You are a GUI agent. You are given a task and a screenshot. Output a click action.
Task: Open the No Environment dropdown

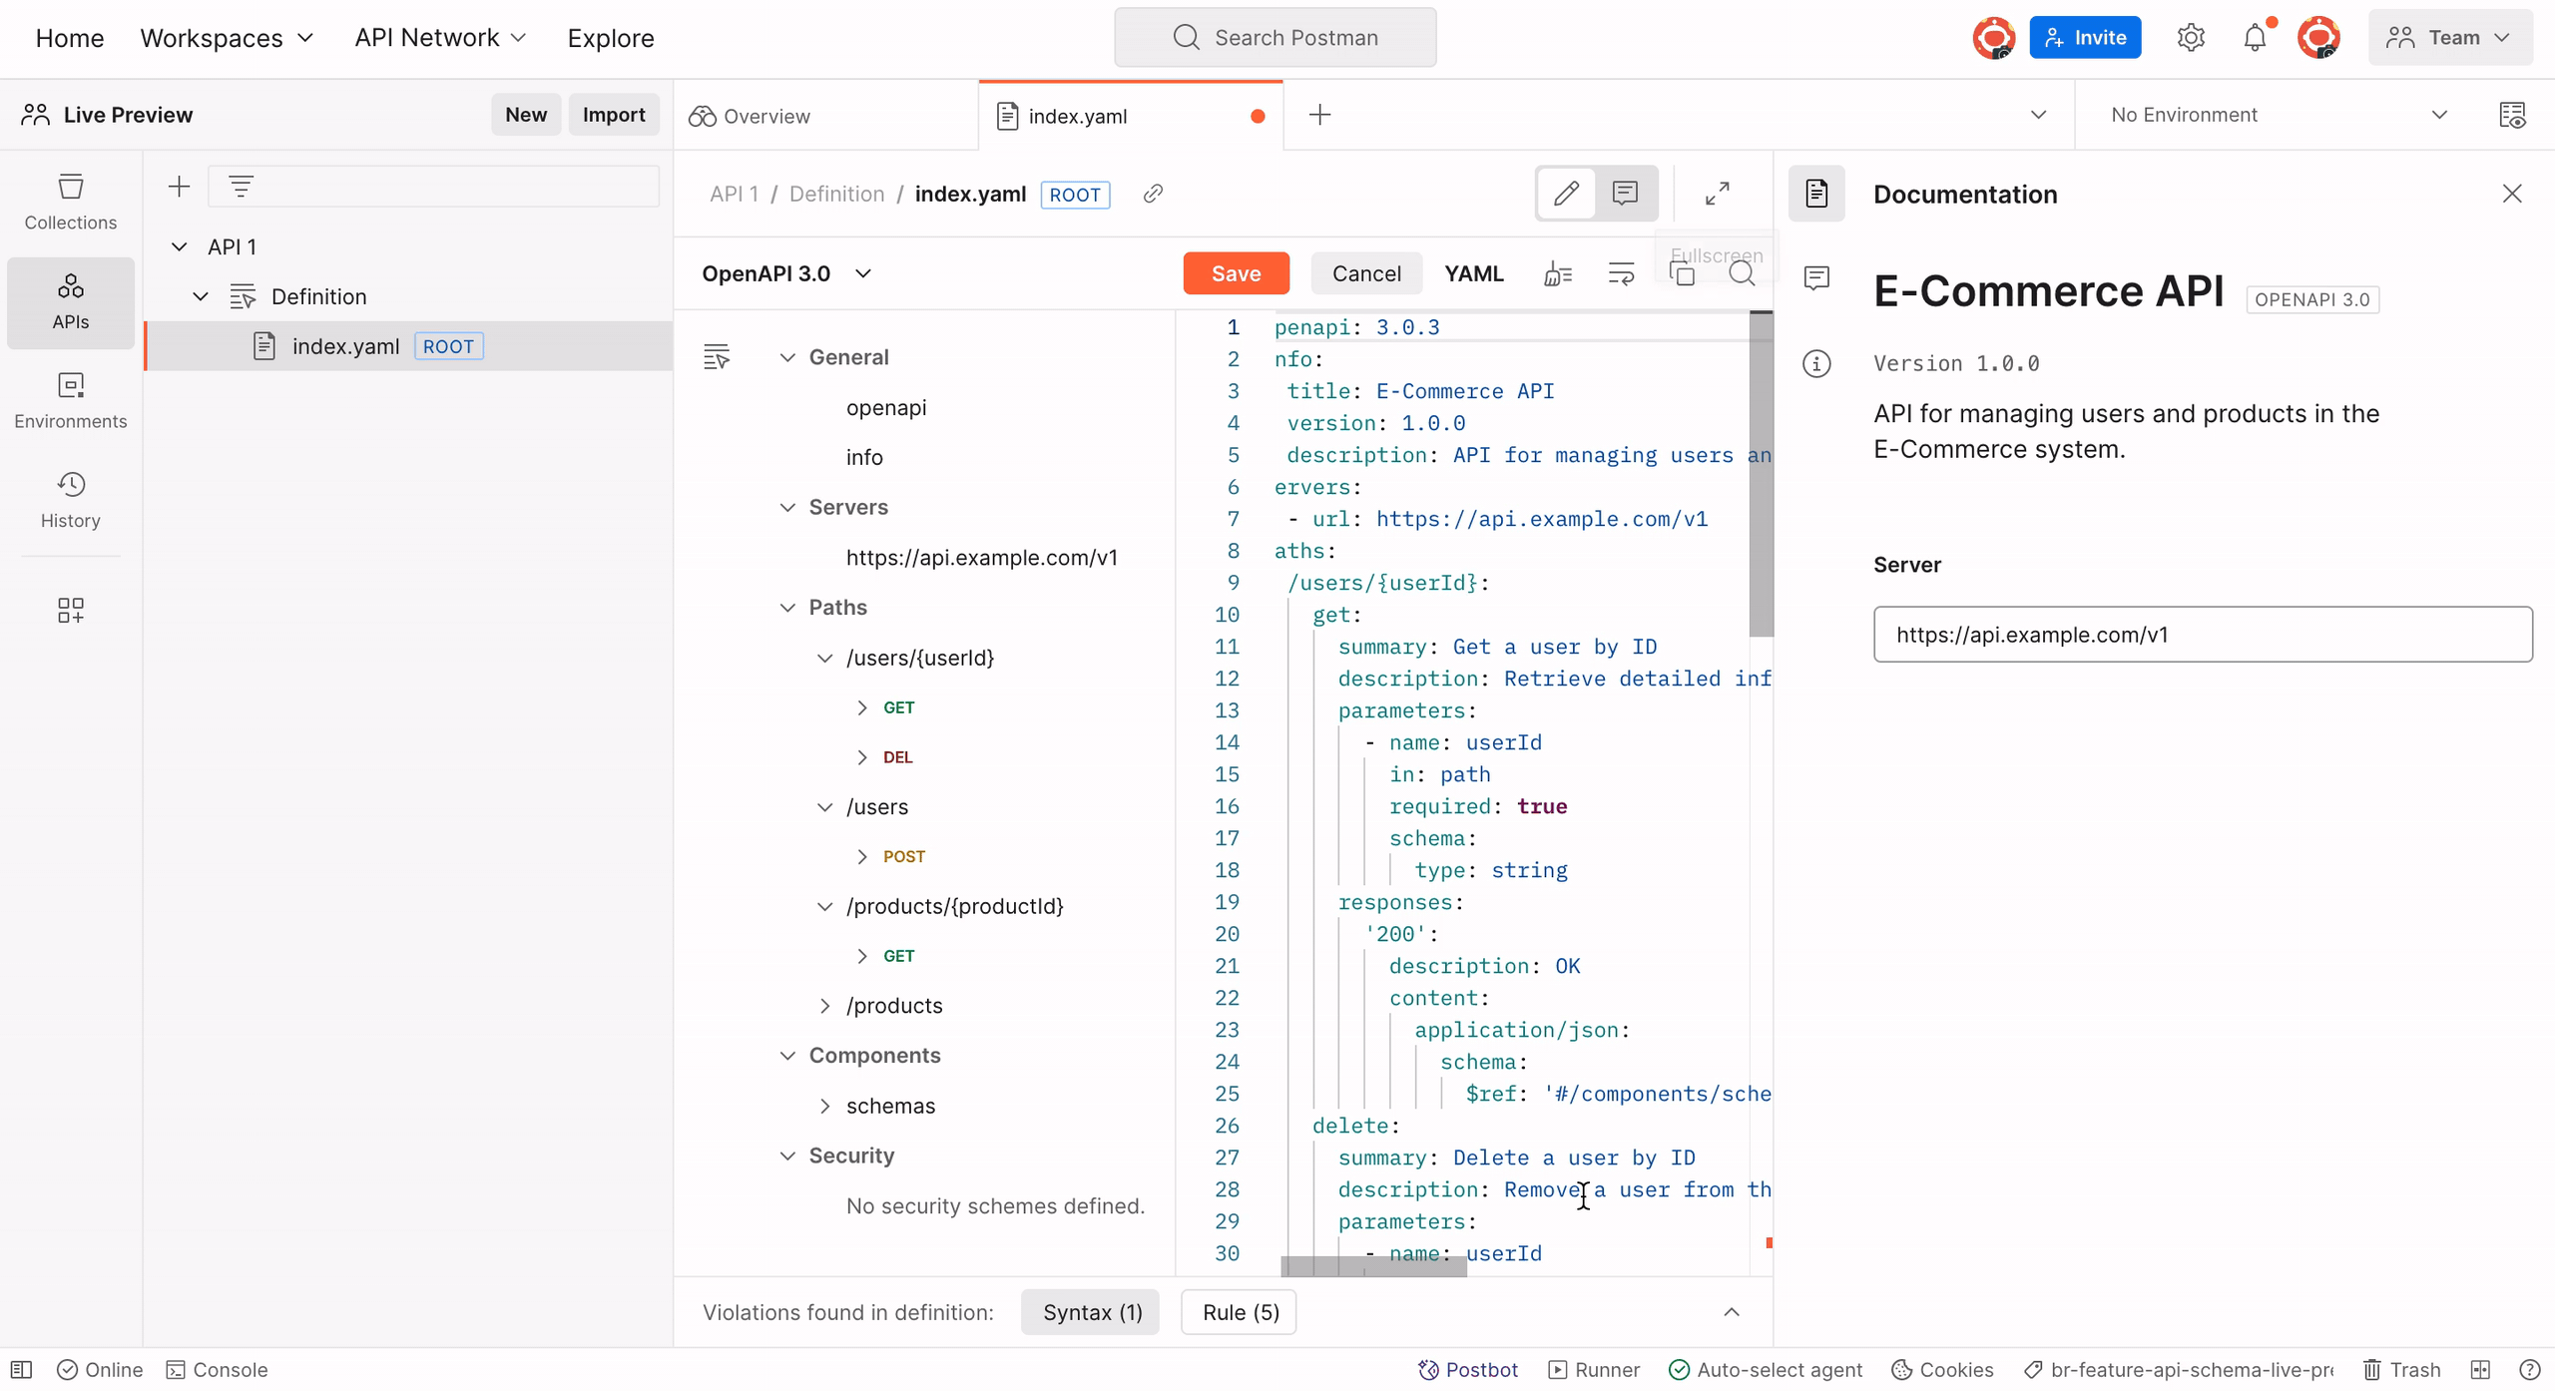pos(2280,115)
